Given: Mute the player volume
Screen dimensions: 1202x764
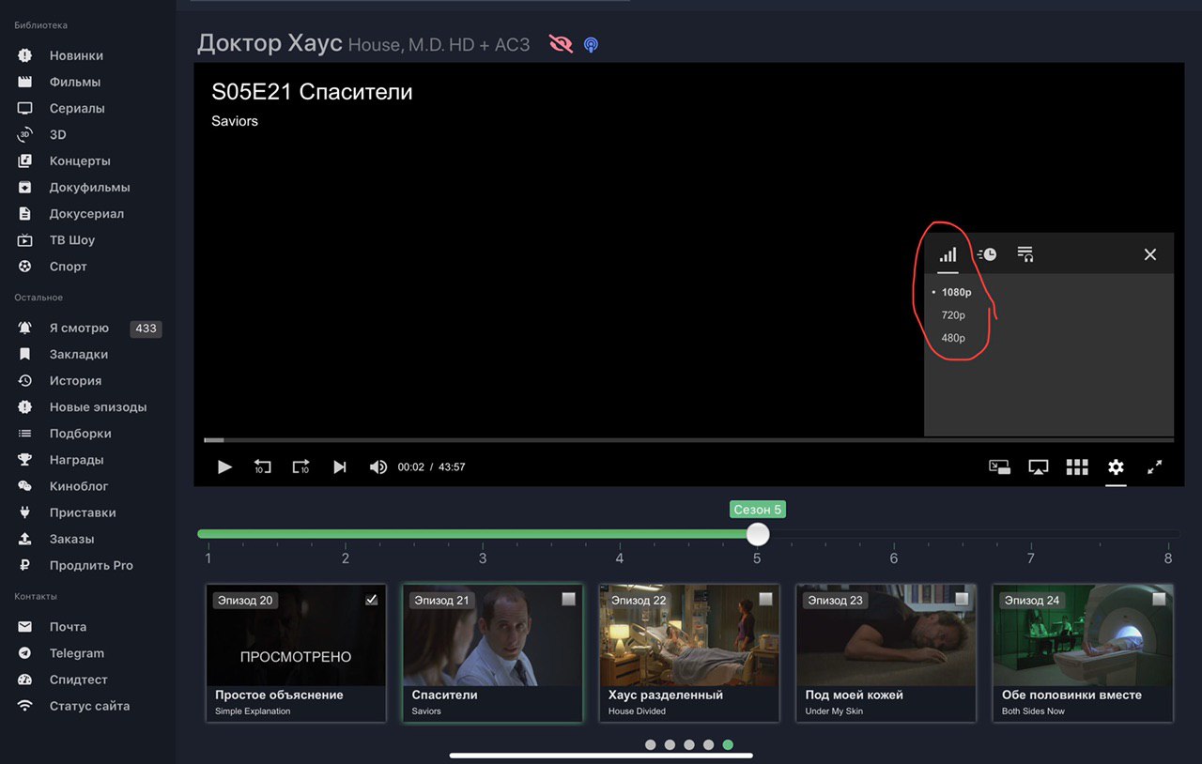Looking at the screenshot, I should [x=378, y=466].
